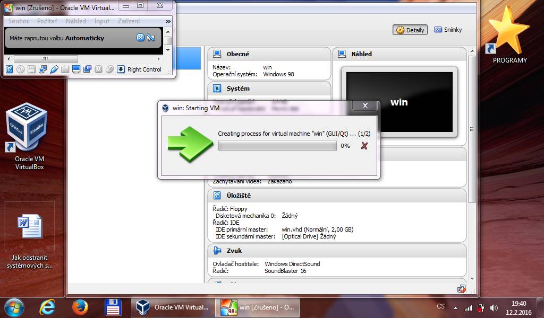Screen dimensions: 544x318
Task: Click the 'win' preview thumbnail
Action: 399,102
